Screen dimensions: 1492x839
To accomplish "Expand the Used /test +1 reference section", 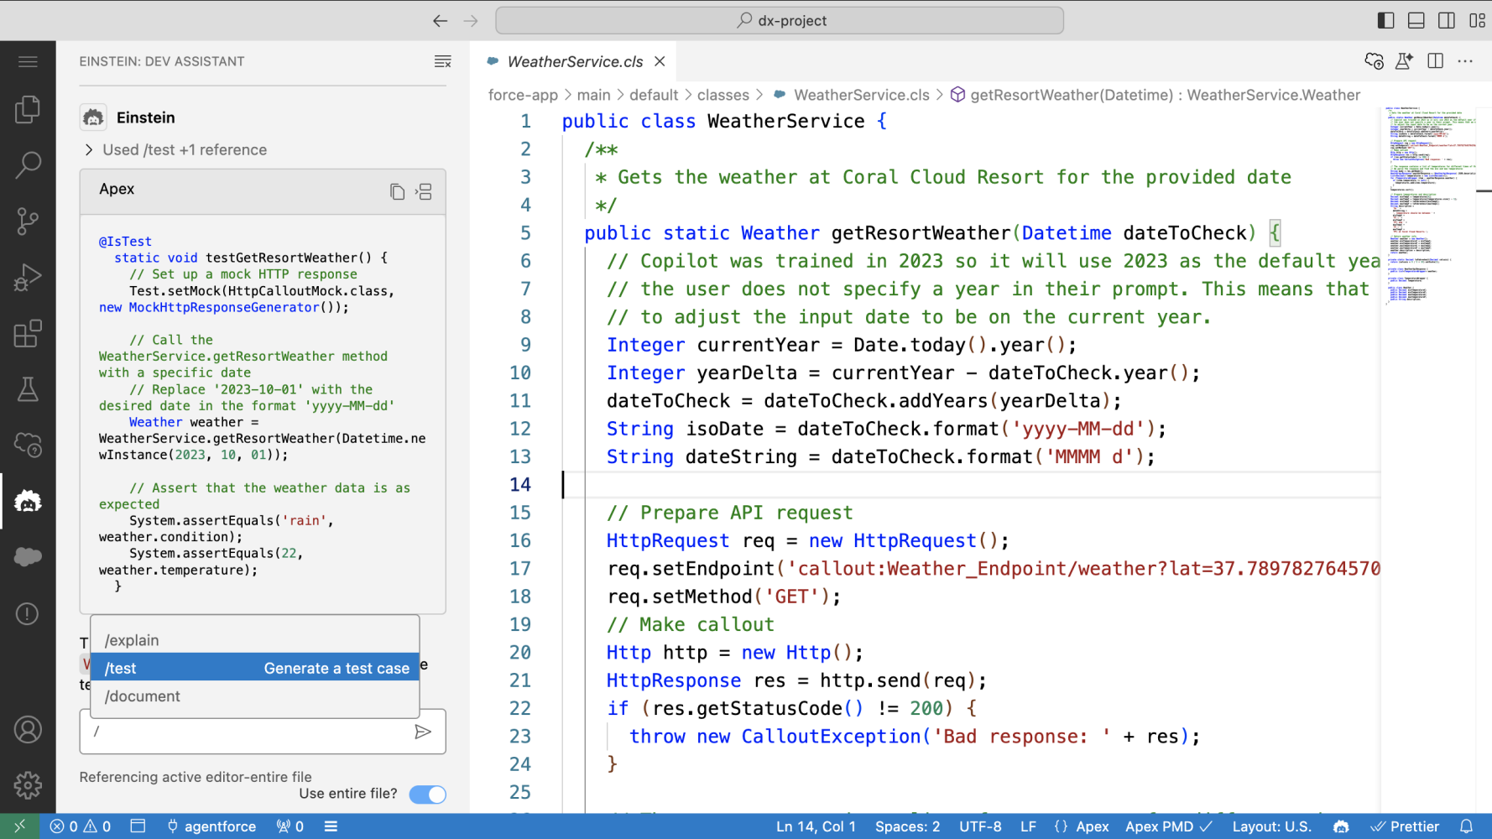I will point(88,149).
